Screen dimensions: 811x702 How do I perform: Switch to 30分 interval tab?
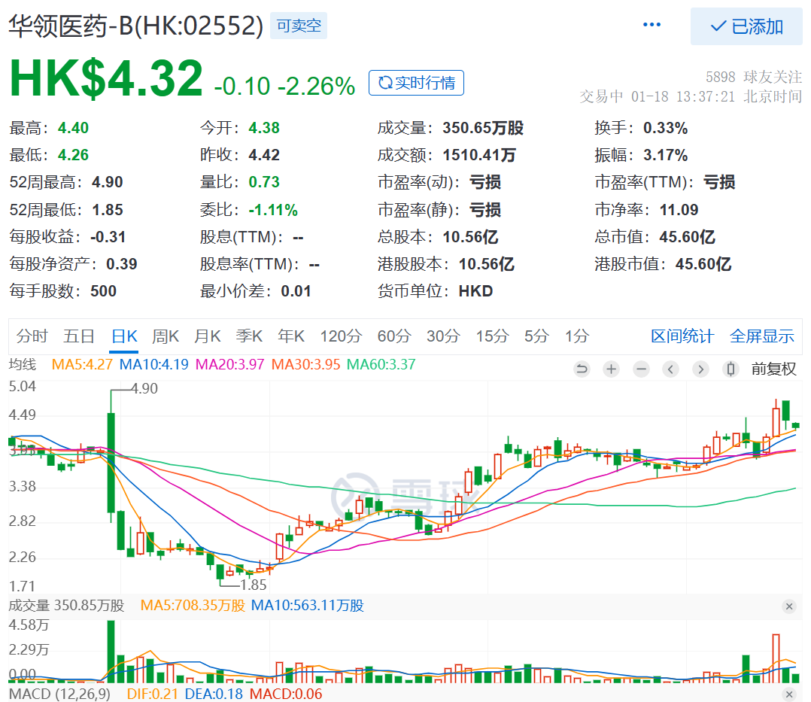point(443,336)
